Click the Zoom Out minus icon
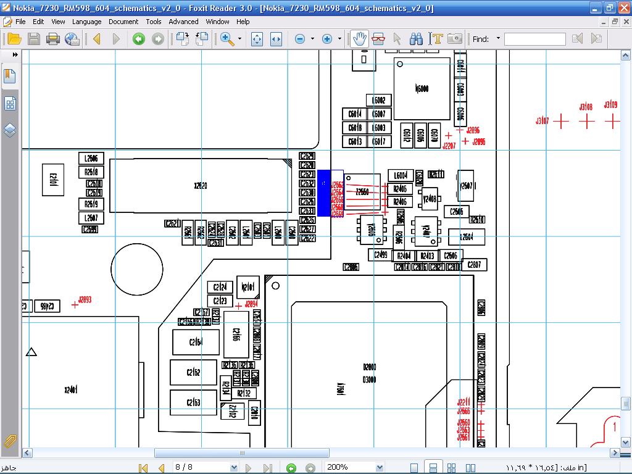This screenshot has width=632, height=474. pyautogui.click(x=300, y=39)
